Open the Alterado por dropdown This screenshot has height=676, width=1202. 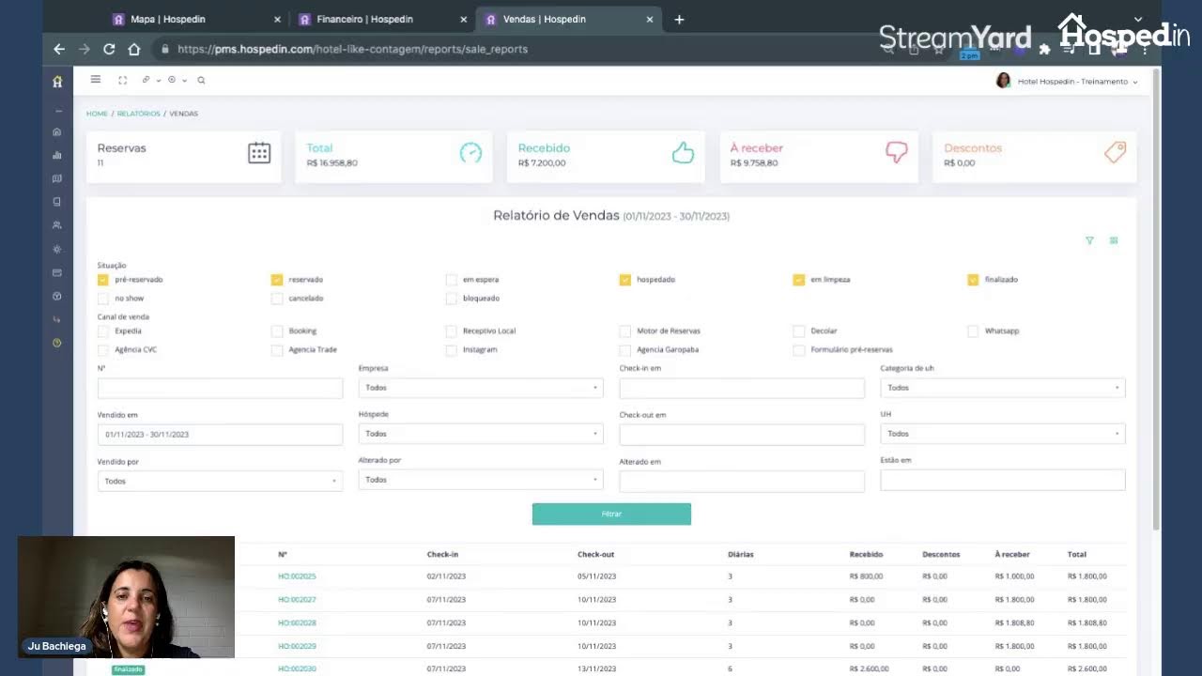coord(481,480)
